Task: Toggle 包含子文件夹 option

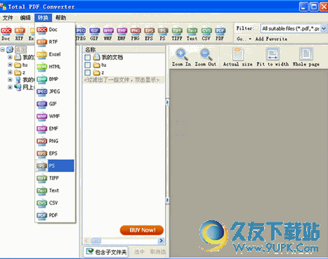Action: click(106, 252)
